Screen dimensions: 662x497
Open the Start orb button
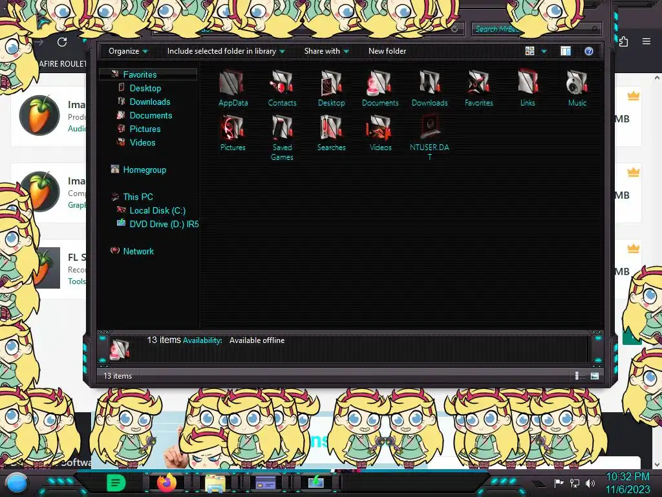(x=17, y=483)
